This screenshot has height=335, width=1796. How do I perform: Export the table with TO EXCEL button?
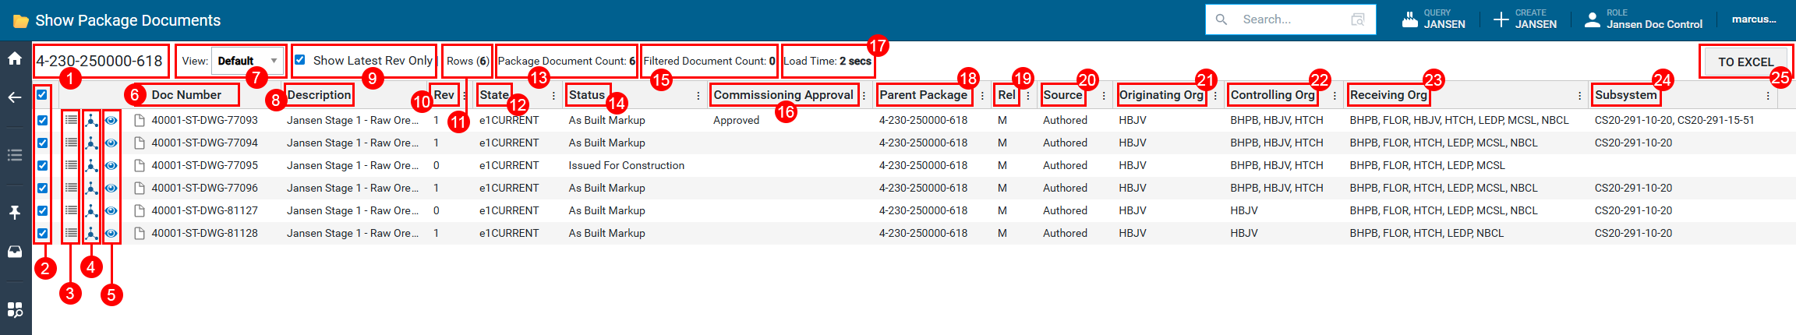[x=1745, y=62]
